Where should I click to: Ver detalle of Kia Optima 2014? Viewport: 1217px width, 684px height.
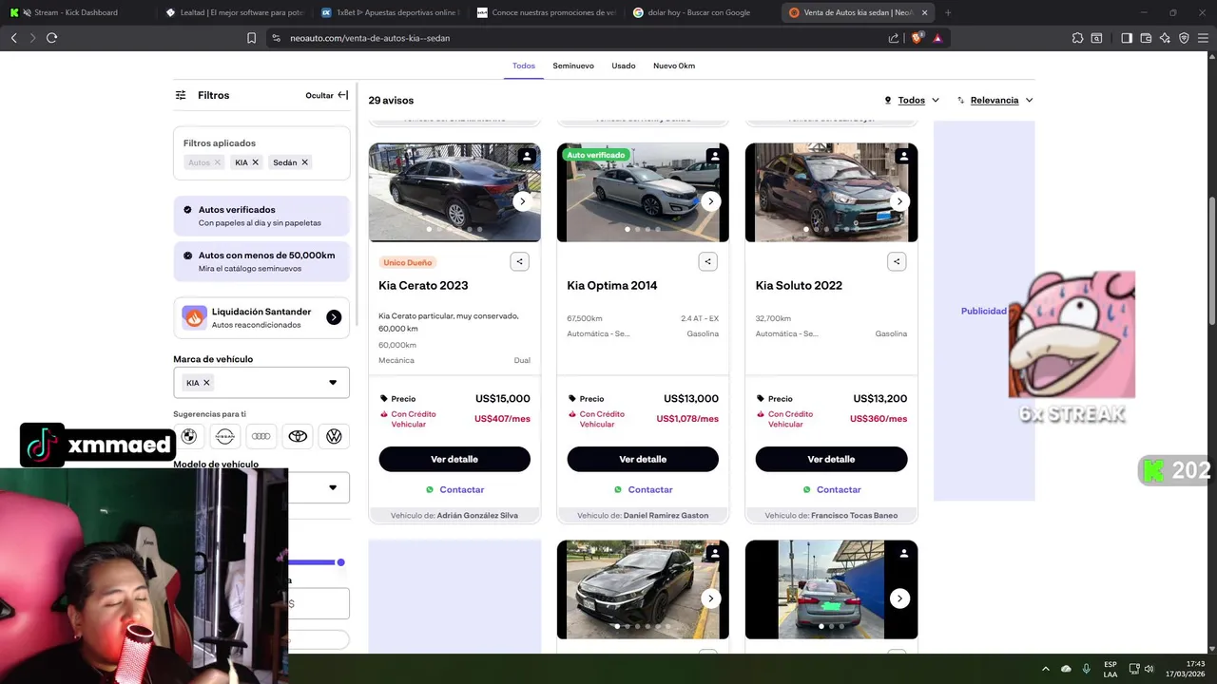643,459
